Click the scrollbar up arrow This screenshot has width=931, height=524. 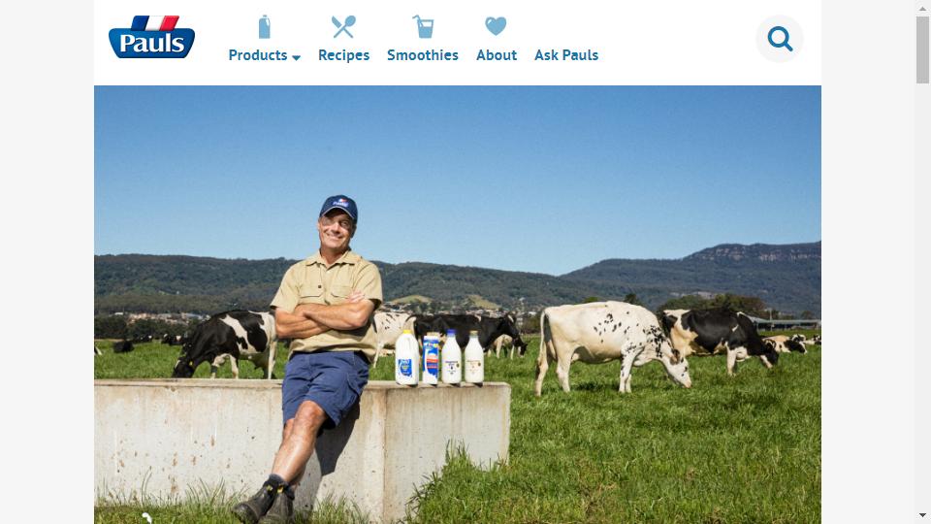pos(922,7)
